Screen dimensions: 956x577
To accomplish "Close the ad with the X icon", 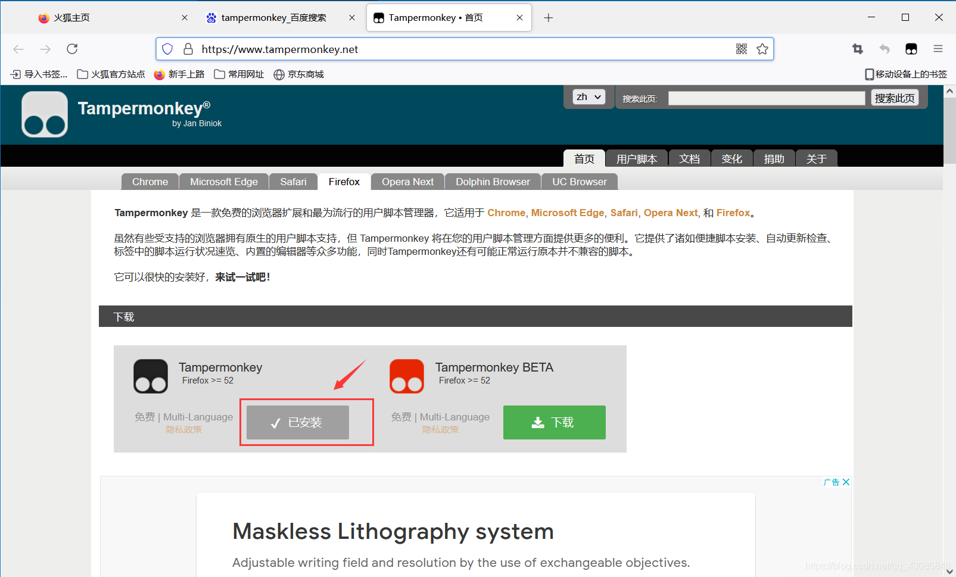I will tap(846, 482).
